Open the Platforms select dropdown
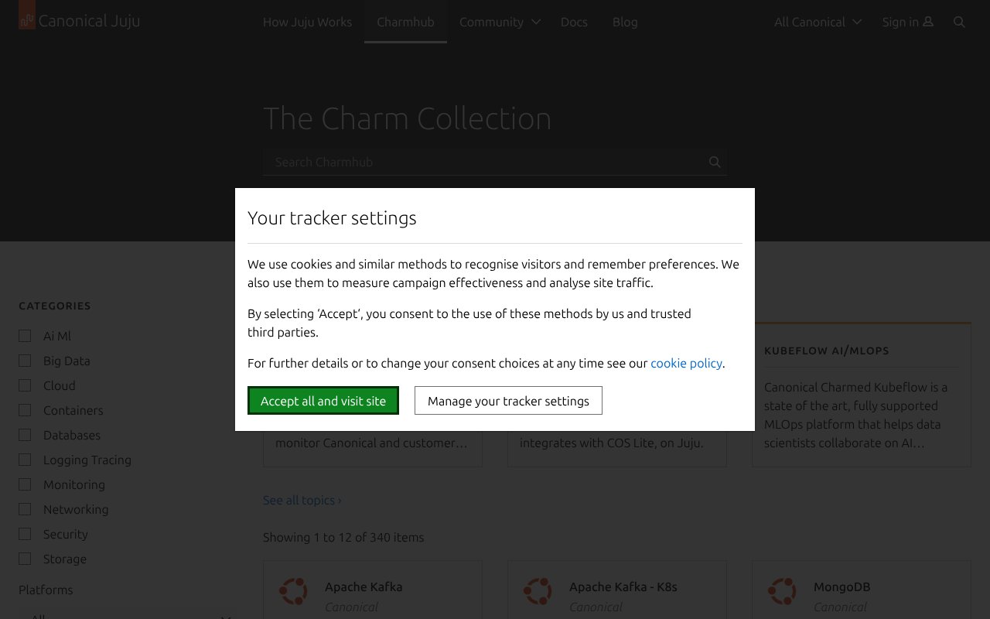Viewport: 990px width, 619px height. coord(128,615)
